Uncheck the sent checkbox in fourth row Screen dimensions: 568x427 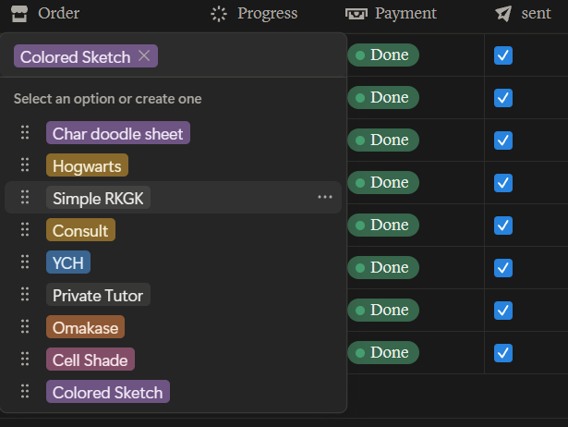pyautogui.click(x=503, y=183)
